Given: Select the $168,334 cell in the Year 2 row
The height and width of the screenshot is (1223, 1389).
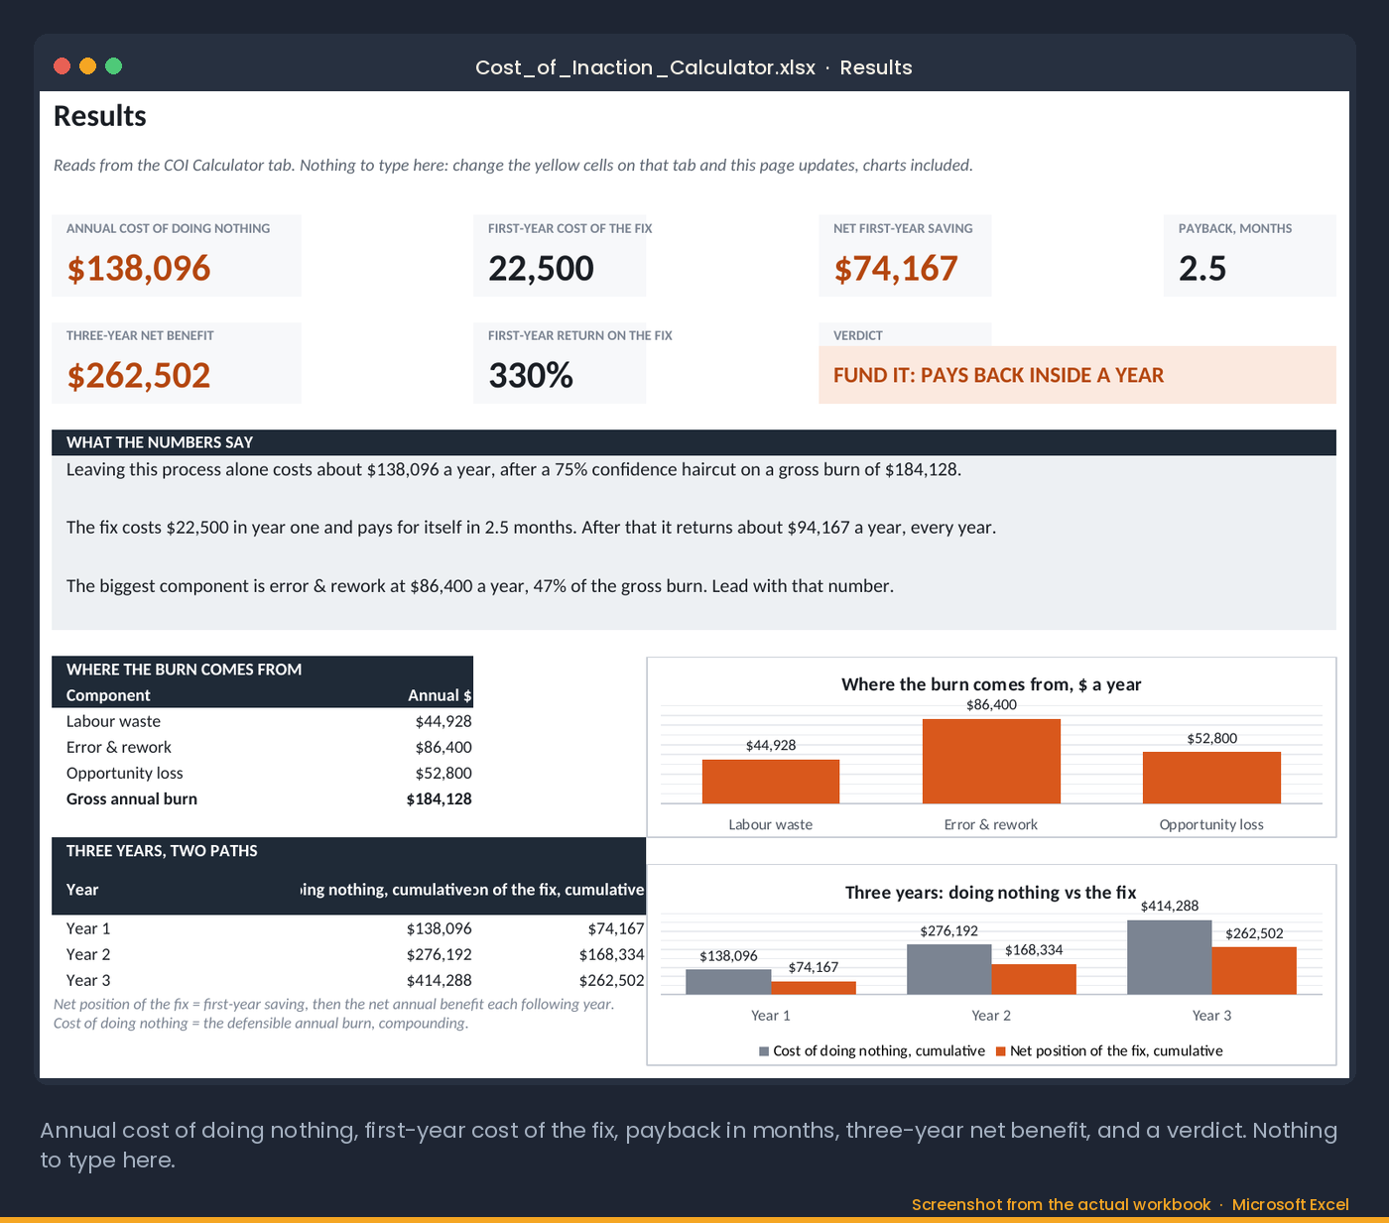Looking at the screenshot, I should point(611,955).
